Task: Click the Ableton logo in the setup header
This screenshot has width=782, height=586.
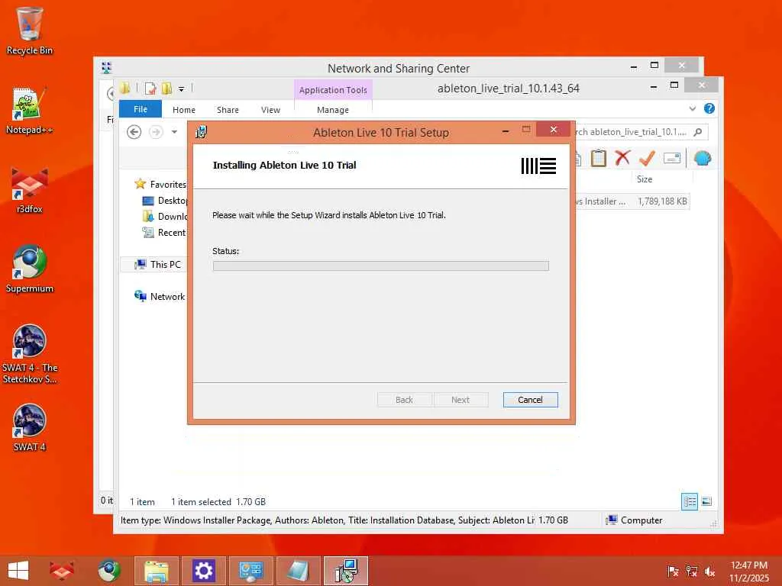Action: 538,166
